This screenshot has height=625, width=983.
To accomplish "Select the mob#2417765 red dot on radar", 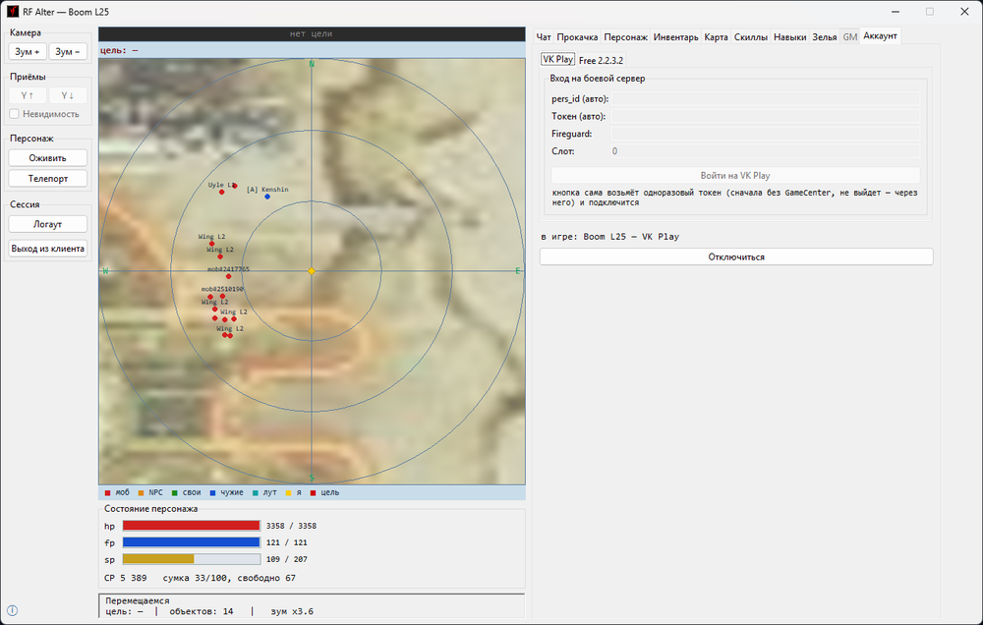I will pyautogui.click(x=229, y=276).
